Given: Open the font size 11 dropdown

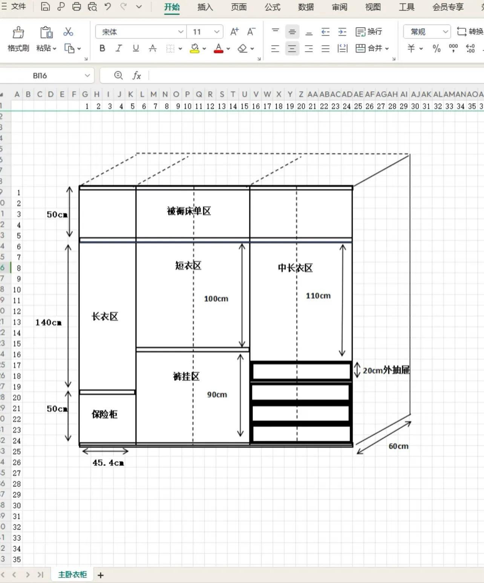Looking at the screenshot, I should 216,32.
